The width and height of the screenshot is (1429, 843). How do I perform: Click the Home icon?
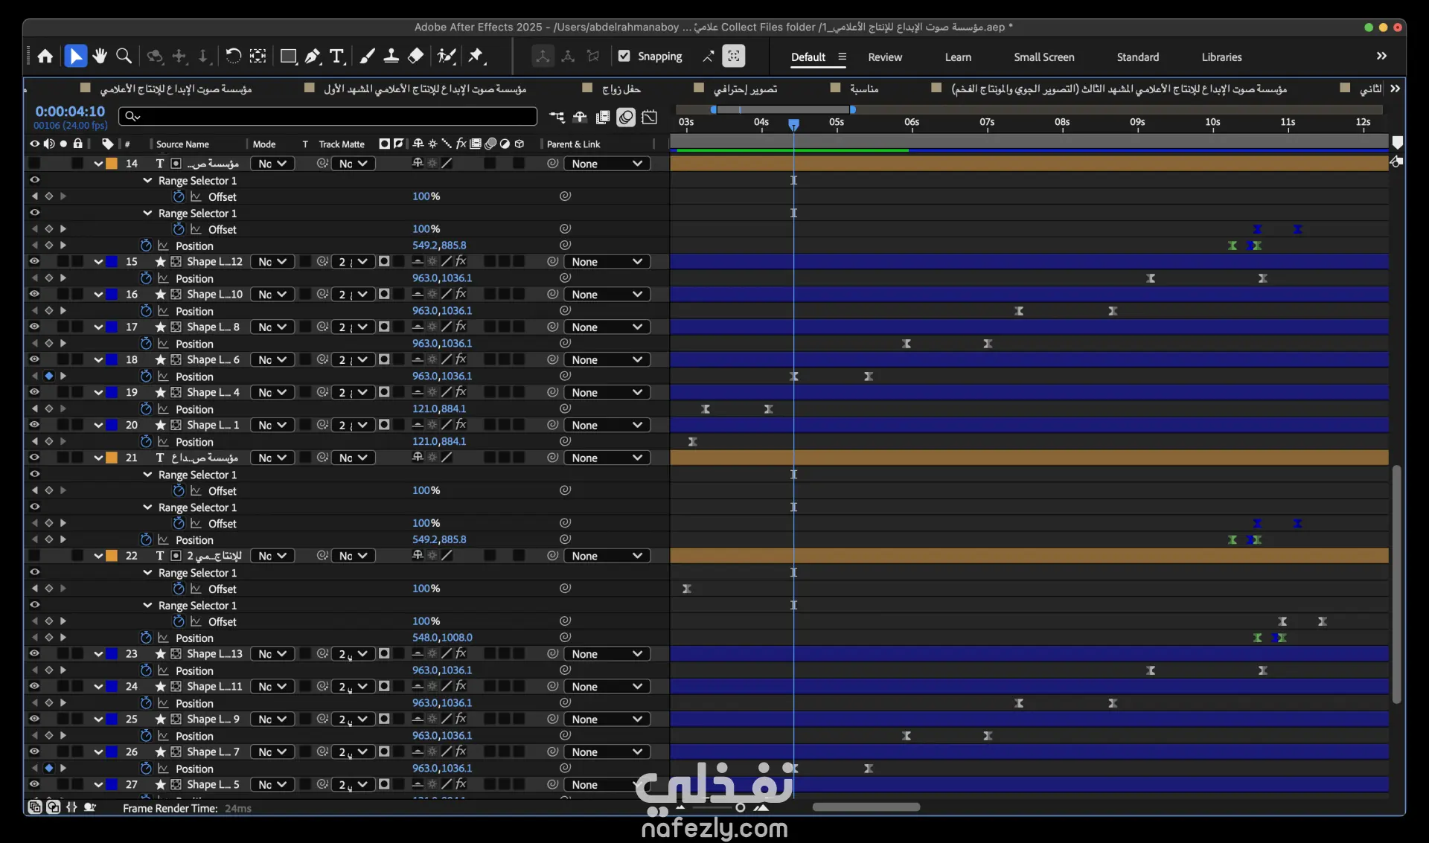(x=45, y=57)
